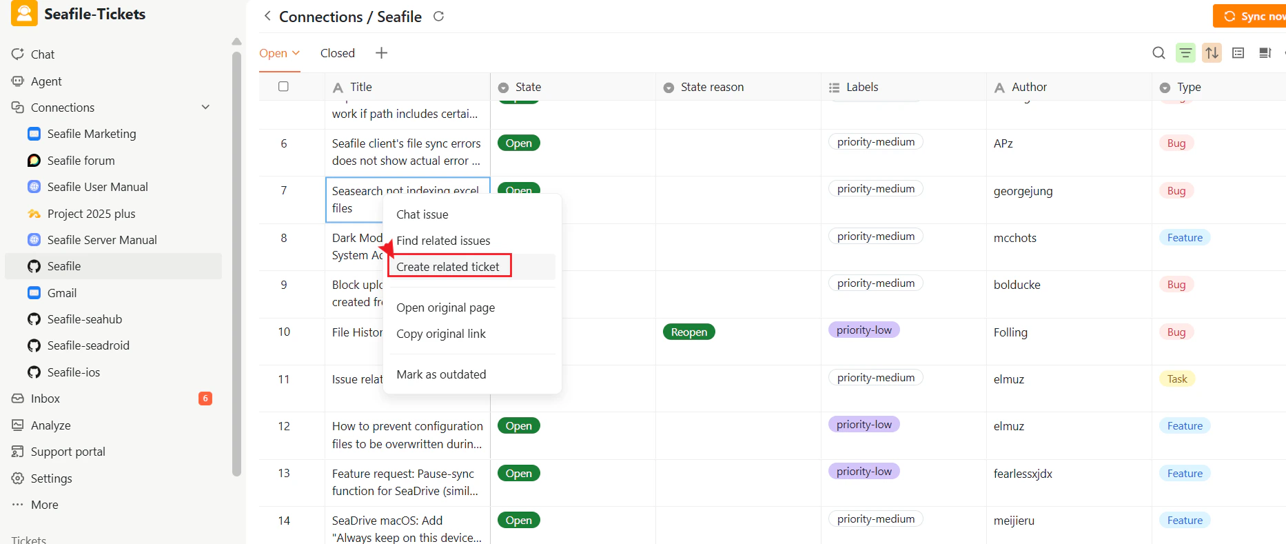Screen dimensions: 1286x544
Task: Open the search tool
Action: 1159,53
